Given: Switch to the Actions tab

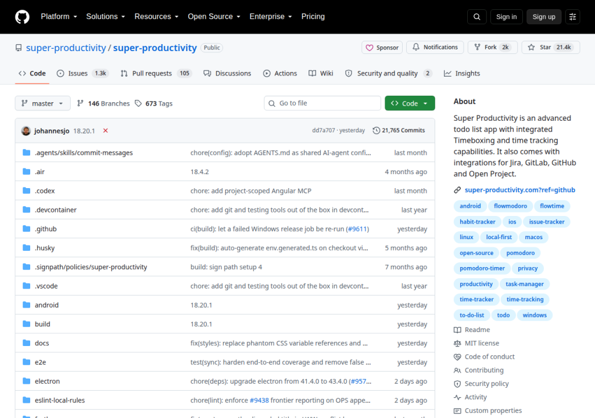Looking at the screenshot, I should point(280,73).
